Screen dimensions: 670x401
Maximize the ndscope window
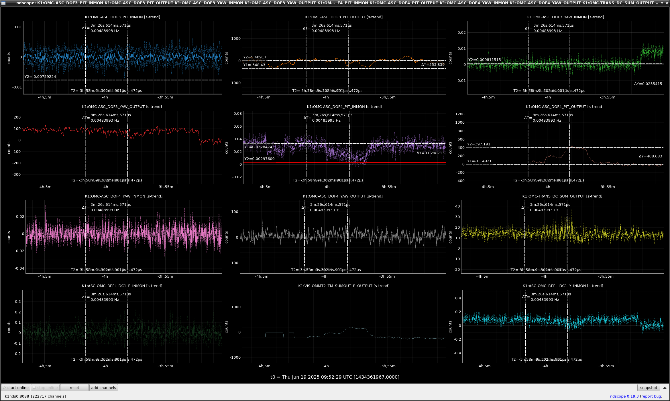[662, 3]
